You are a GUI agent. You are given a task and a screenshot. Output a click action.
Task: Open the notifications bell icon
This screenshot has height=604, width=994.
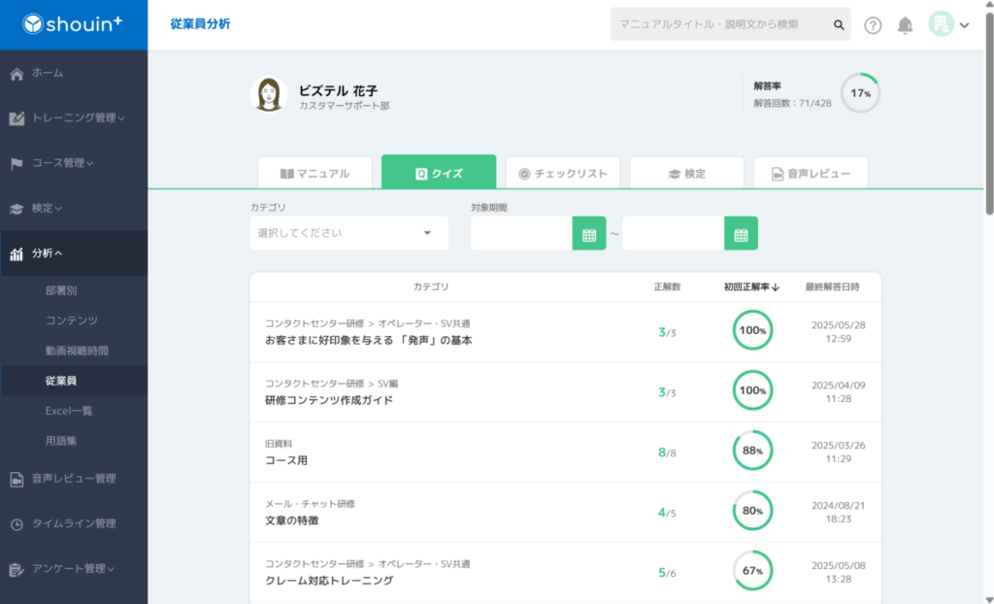(x=905, y=26)
